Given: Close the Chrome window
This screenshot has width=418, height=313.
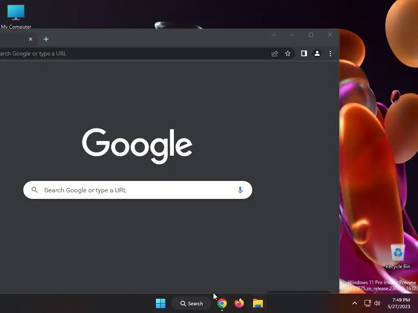Looking at the screenshot, I should (330, 35).
